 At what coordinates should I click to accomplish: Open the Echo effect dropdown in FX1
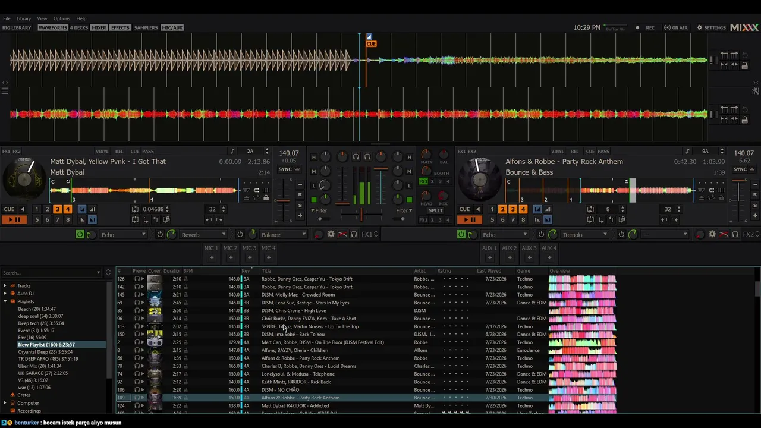pos(123,235)
